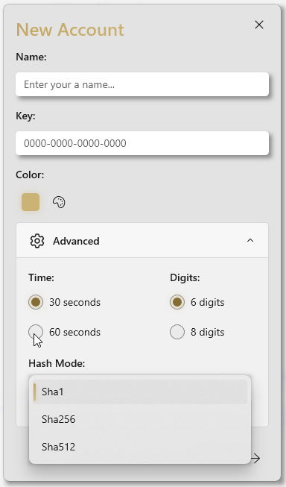Select the 8 digits radio button
The height and width of the screenshot is (487, 286).
click(177, 332)
